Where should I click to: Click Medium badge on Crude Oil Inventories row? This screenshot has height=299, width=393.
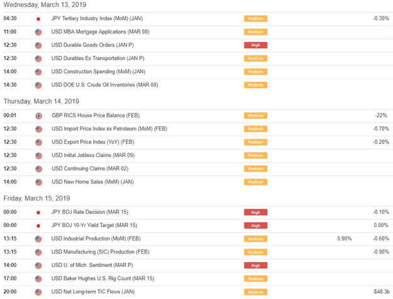[x=256, y=85]
